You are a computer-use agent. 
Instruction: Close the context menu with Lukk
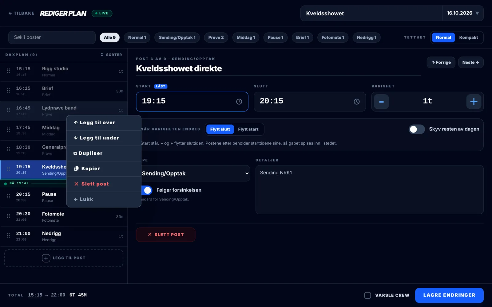[x=104, y=200]
